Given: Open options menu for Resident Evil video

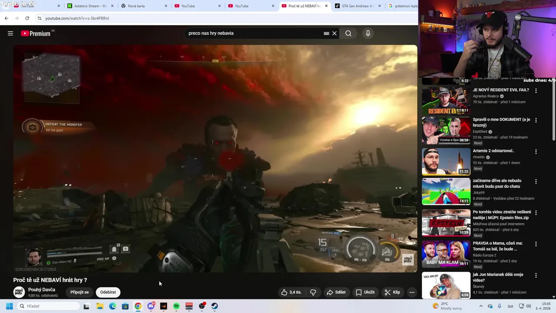Looking at the screenshot, I should point(536,91).
